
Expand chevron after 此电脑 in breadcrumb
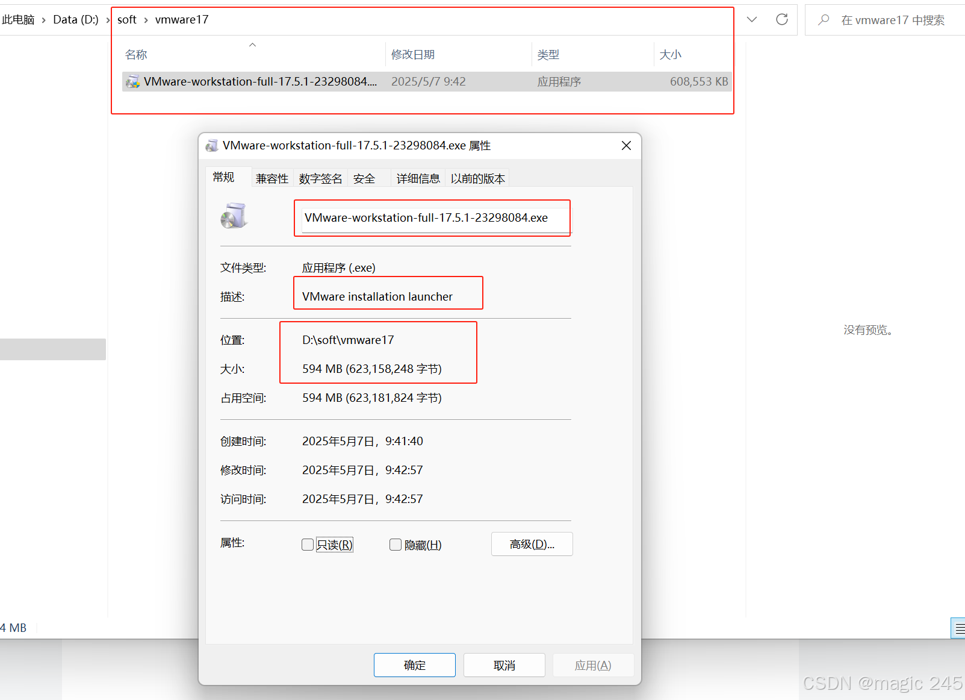pos(43,20)
